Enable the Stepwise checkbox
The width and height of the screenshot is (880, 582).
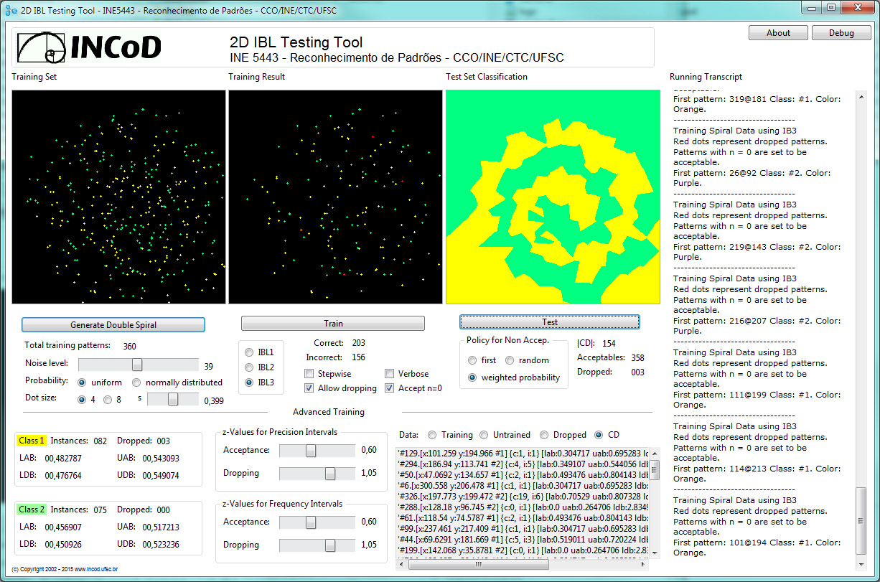[309, 374]
